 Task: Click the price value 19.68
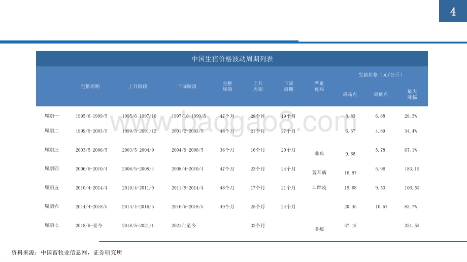click(350, 188)
